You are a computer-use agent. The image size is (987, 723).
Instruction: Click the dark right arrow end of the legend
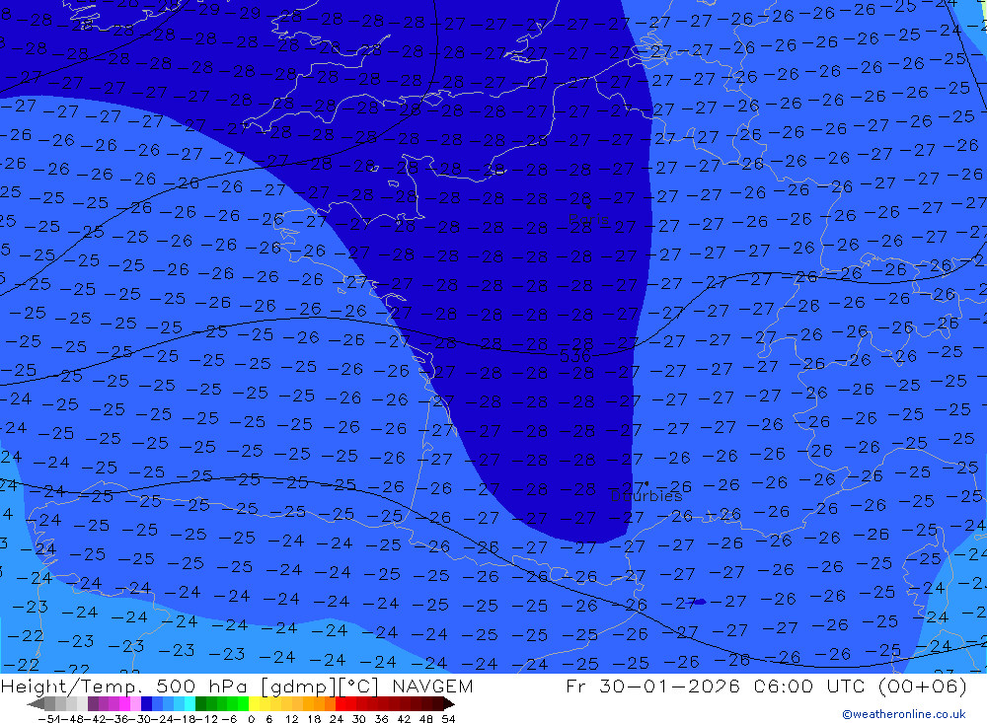(449, 703)
